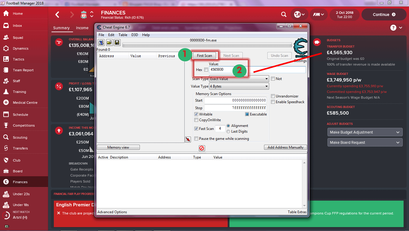Click the scan progress bar
Screen dimensions: 409x231
tap(208, 45)
